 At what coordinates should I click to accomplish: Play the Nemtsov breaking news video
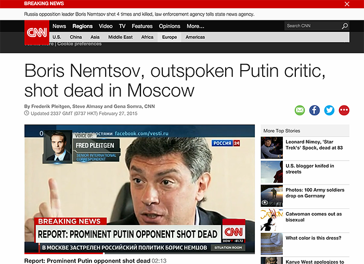point(139,189)
